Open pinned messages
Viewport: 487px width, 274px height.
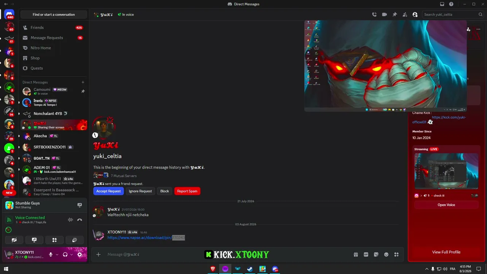(x=395, y=14)
